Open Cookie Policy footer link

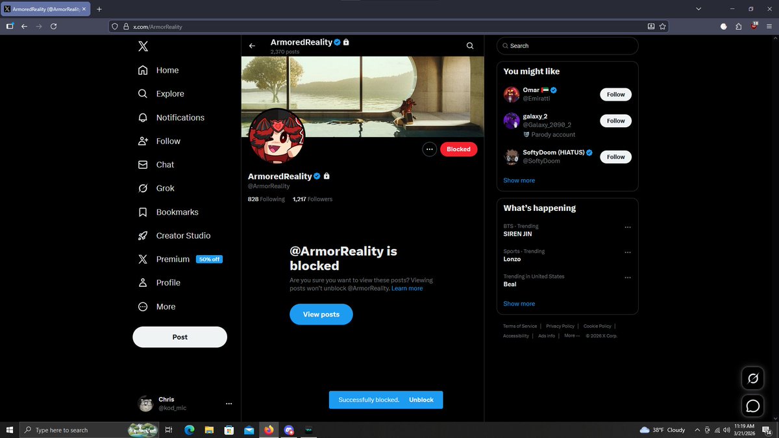coord(597,326)
